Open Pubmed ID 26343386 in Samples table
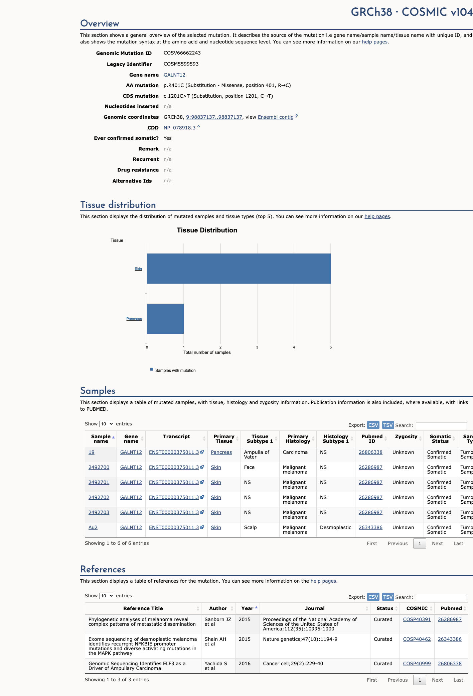 (x=370, y=527)
